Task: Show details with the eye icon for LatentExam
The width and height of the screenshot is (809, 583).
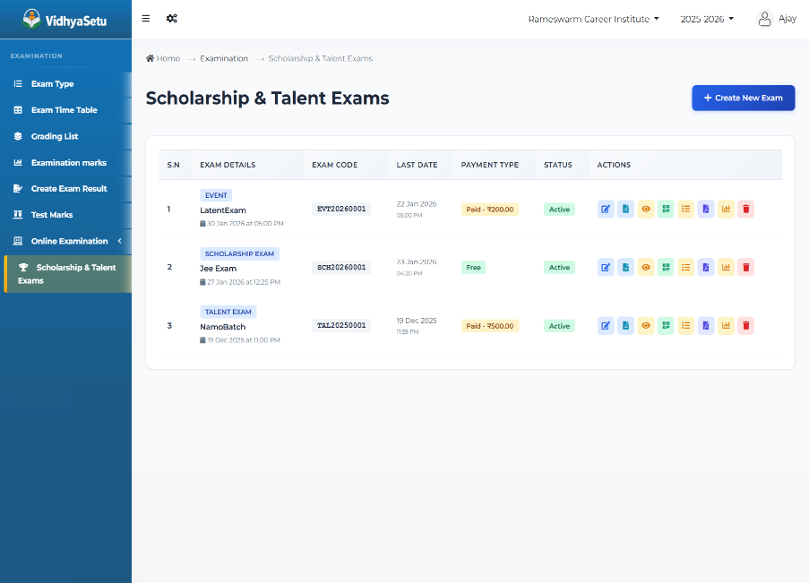Action: coord(645,209)
